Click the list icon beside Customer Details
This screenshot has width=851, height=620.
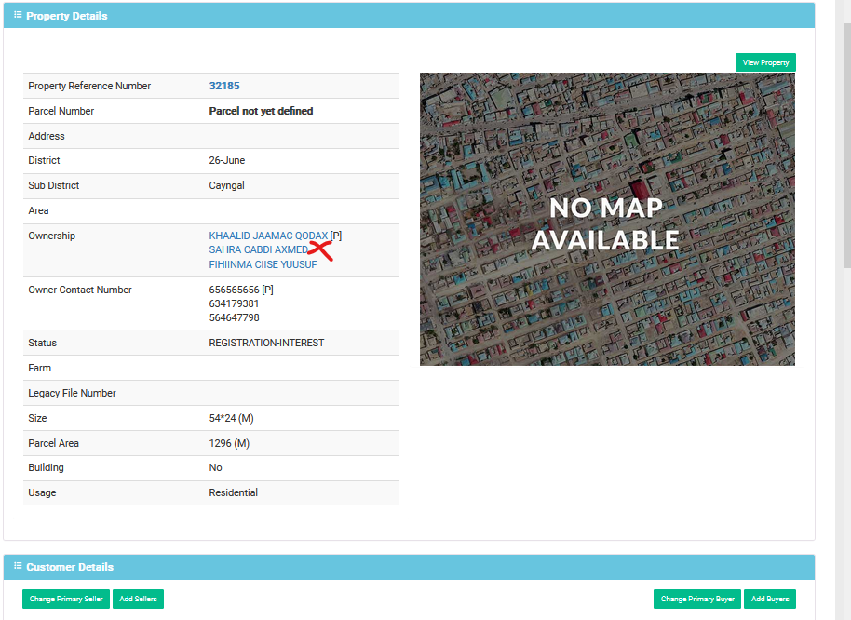click(18, 566)
